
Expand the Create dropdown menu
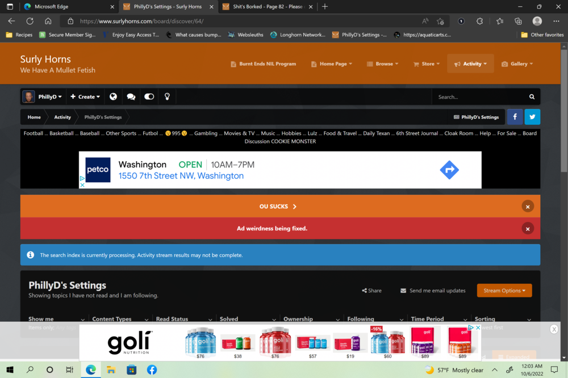pos(85,96)
